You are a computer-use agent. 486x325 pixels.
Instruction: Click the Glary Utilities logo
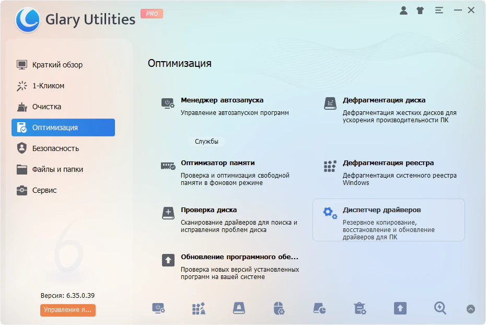(28, 20)
